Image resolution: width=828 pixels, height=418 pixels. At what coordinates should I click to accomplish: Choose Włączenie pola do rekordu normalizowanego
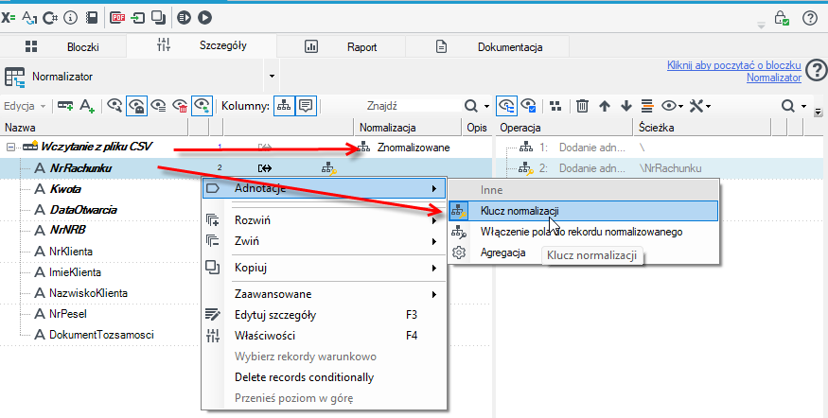tap(583, 231)
